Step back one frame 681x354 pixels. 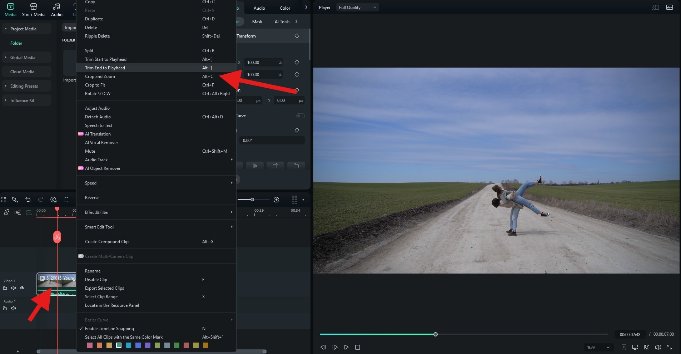click(323, 347)
